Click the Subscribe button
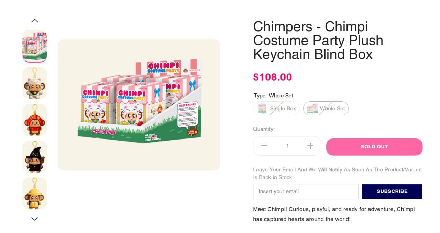Screen dimensions: 440x233 click(392, 191)
